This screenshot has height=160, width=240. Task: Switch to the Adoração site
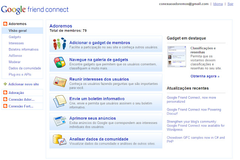[16, 93]
